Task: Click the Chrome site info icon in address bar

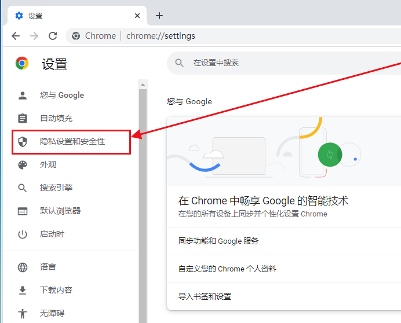Action: coord(76,36)
